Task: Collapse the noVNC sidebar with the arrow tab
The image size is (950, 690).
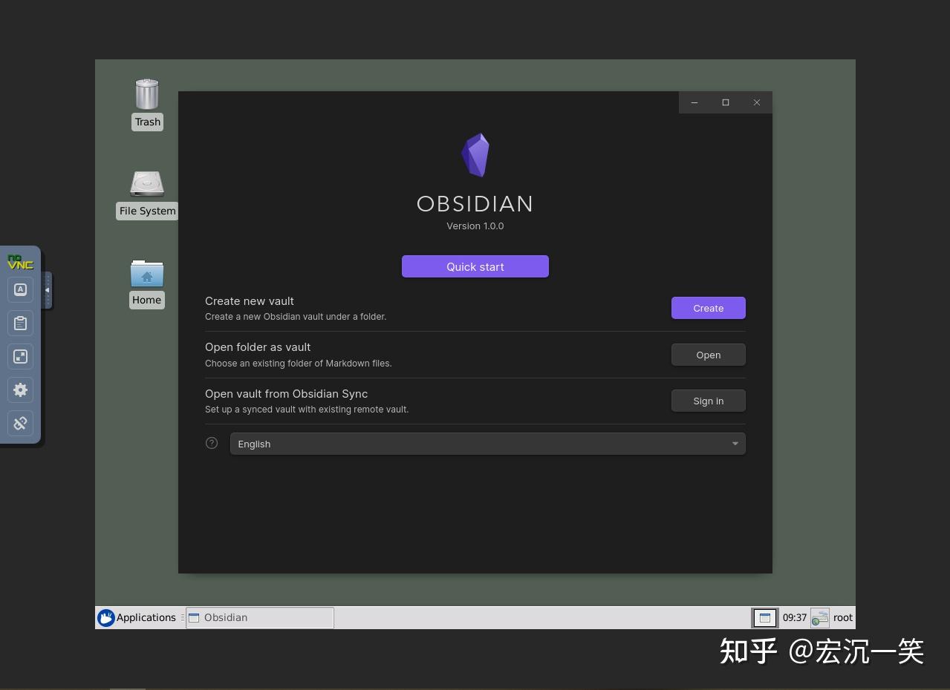Action: click(x=48, y=290)
